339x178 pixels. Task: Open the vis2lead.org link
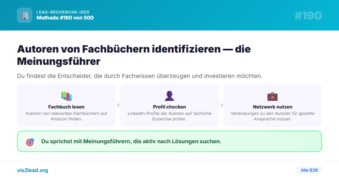click(x=33, y=170)
